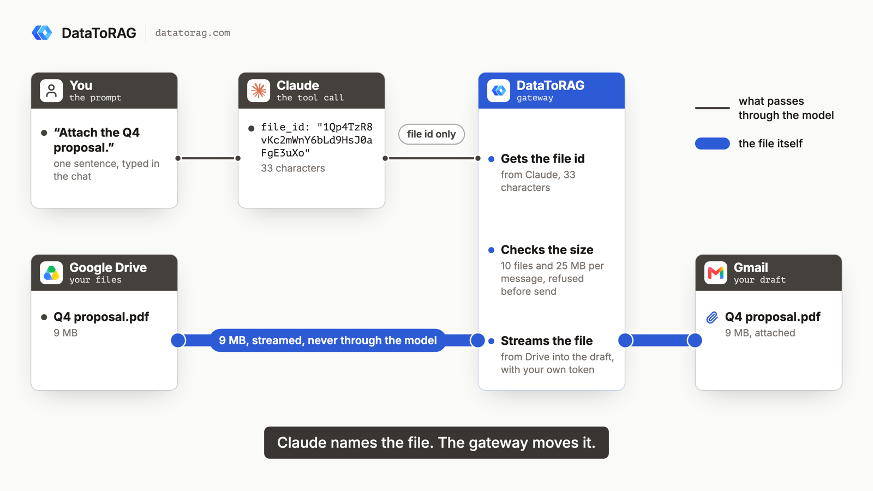
Task: Click 'your draft' subtitle
Action: (x=760, y=280)
